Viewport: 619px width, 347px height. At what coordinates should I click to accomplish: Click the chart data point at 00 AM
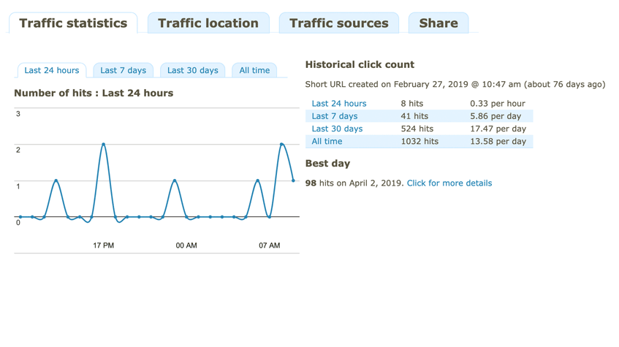point(186,217)
